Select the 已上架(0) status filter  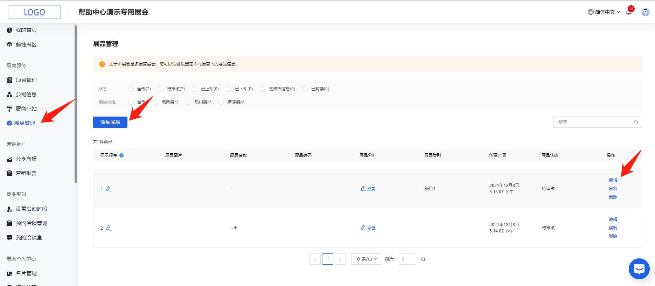195,89
